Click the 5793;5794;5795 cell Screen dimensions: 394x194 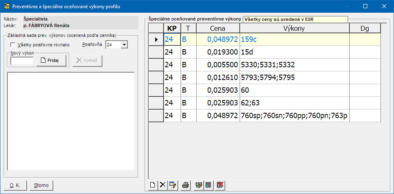pos(294,78)
